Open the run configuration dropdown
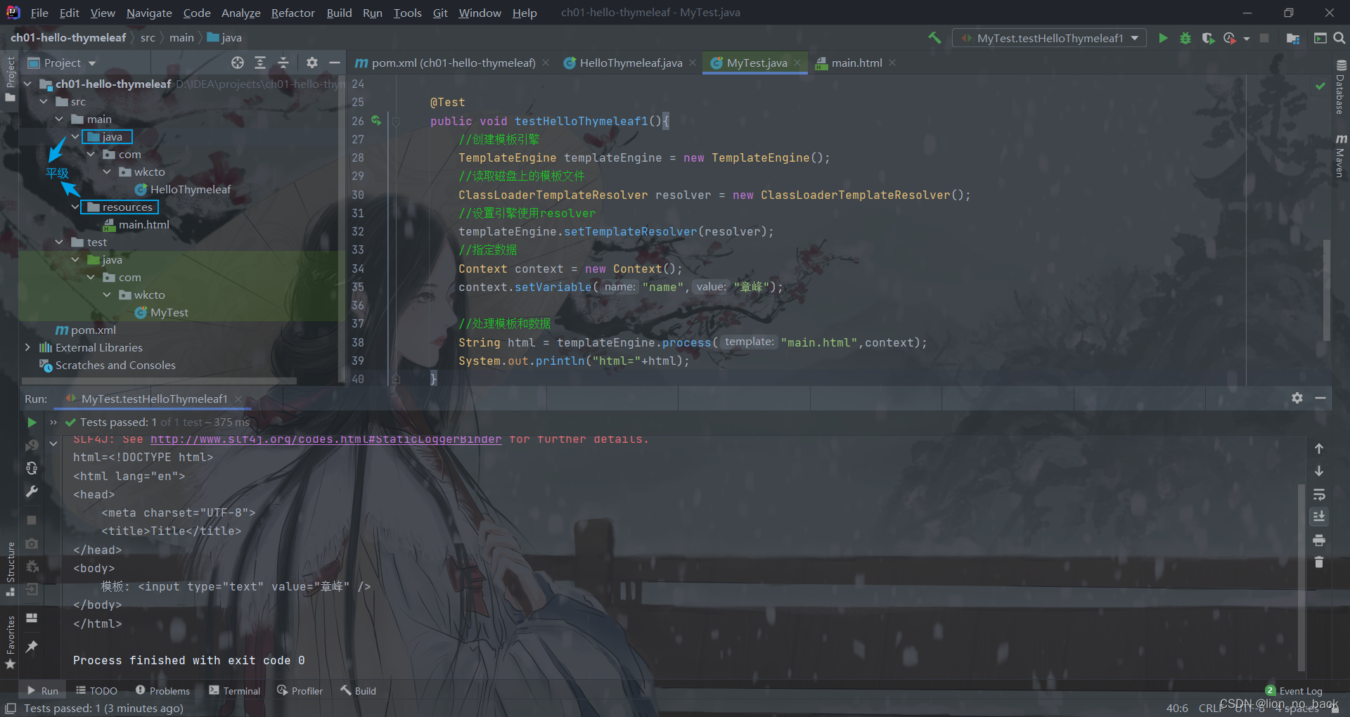Screen dimensions: 1350x717 (1049, 38)
